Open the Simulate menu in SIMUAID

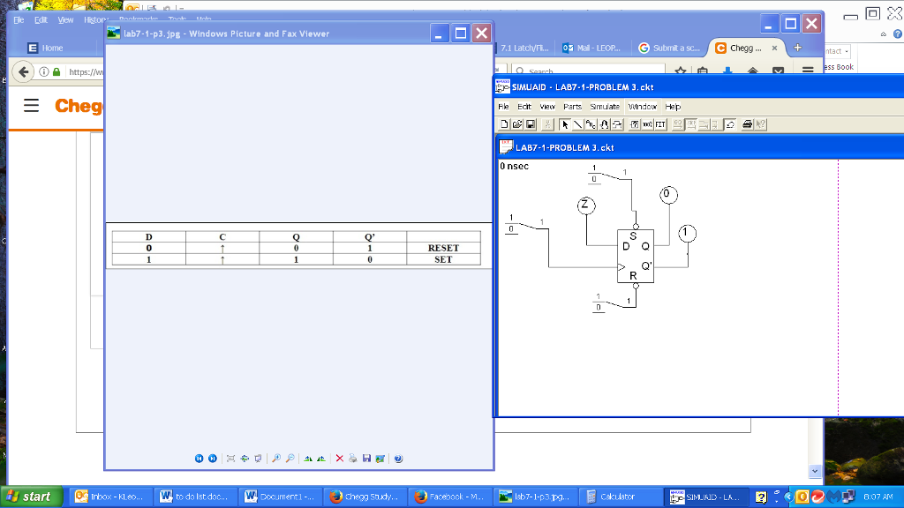605,106
